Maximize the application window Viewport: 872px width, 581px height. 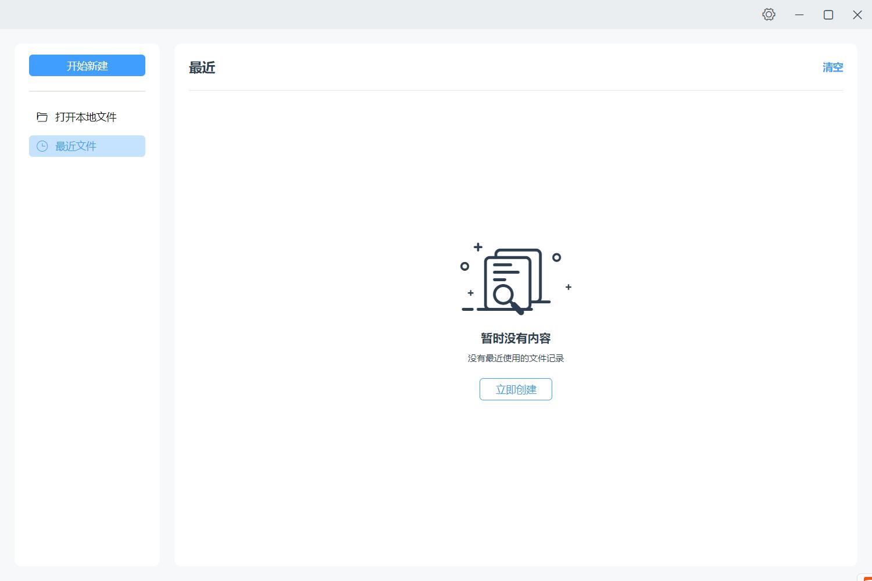828,15
